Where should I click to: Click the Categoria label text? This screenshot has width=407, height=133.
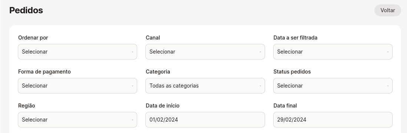(x=158, y=72)
